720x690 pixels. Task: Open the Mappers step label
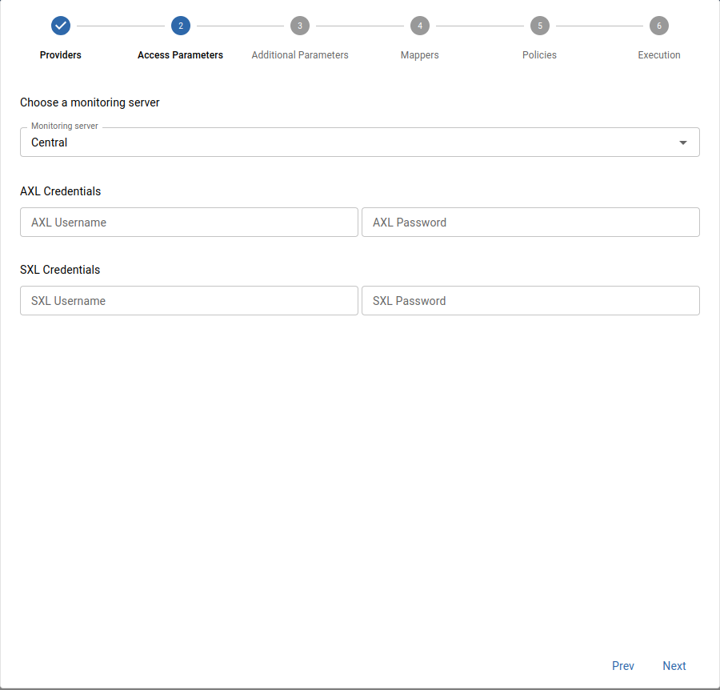(x=420, y=55)
